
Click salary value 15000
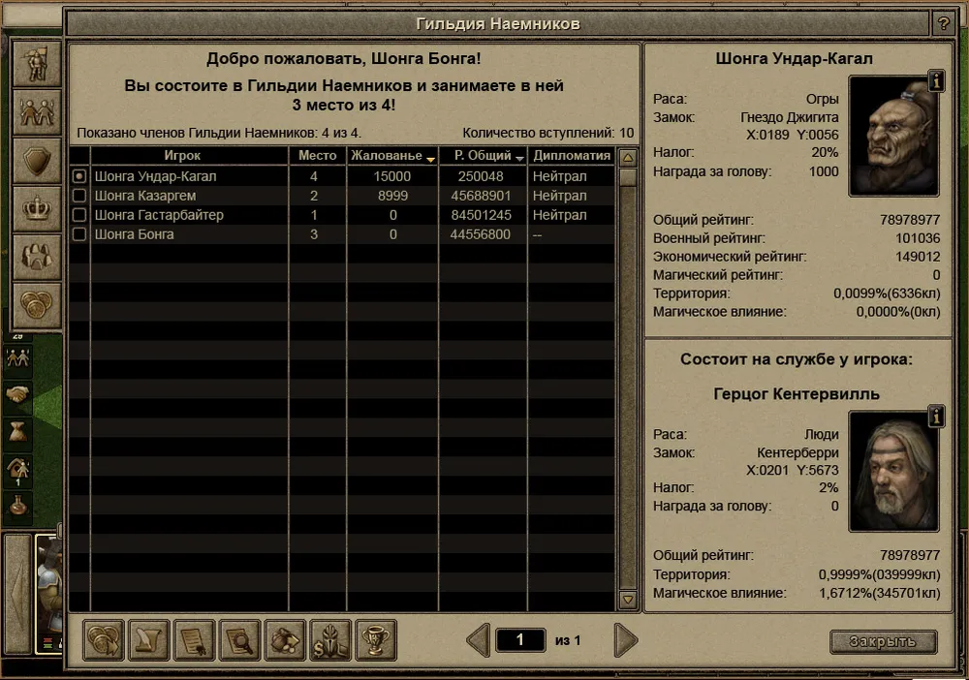[x=392, y=176]
